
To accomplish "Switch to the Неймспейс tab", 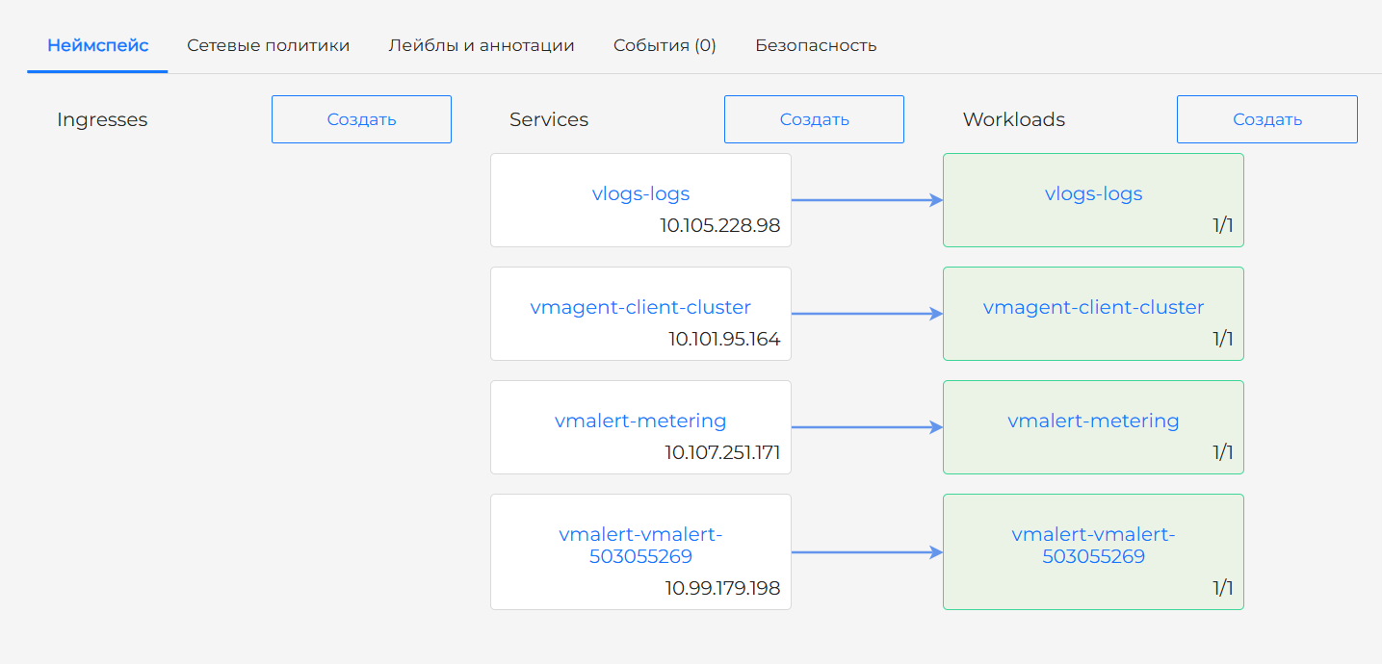I will click(97, 45).
